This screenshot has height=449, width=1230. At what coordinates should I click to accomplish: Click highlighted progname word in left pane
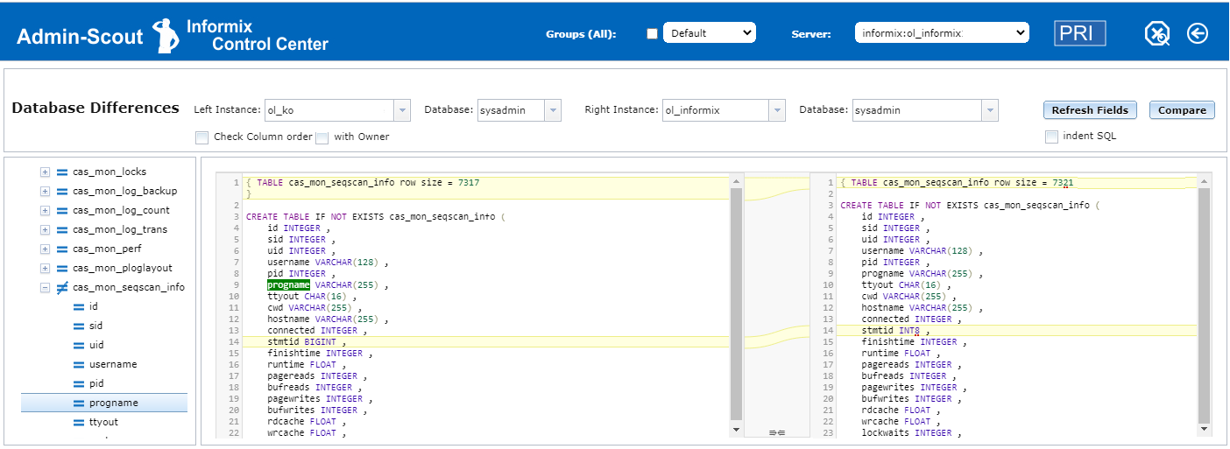click(x=289, y=285)
